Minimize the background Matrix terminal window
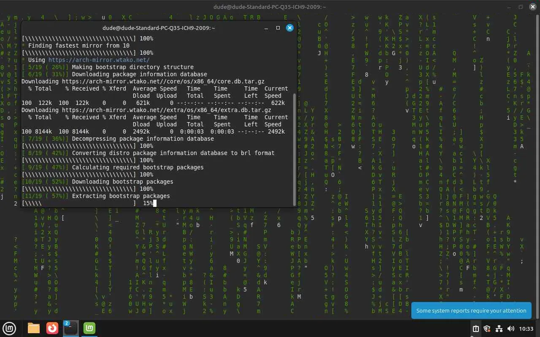 point(509,7)
